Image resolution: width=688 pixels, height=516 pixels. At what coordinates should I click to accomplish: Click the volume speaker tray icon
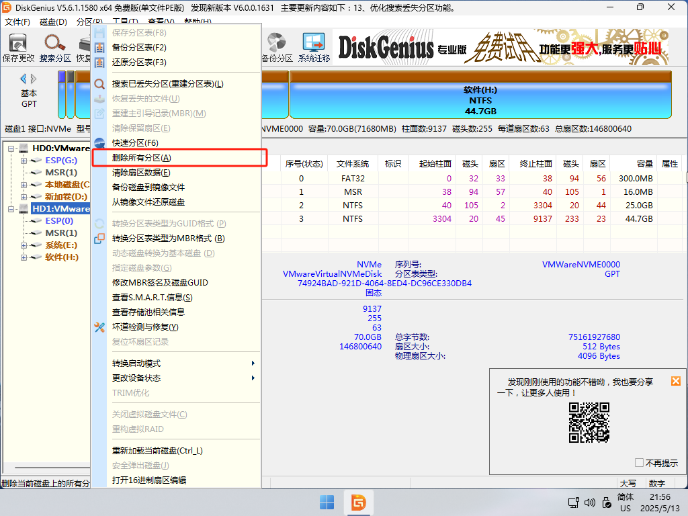click(590, 503)
